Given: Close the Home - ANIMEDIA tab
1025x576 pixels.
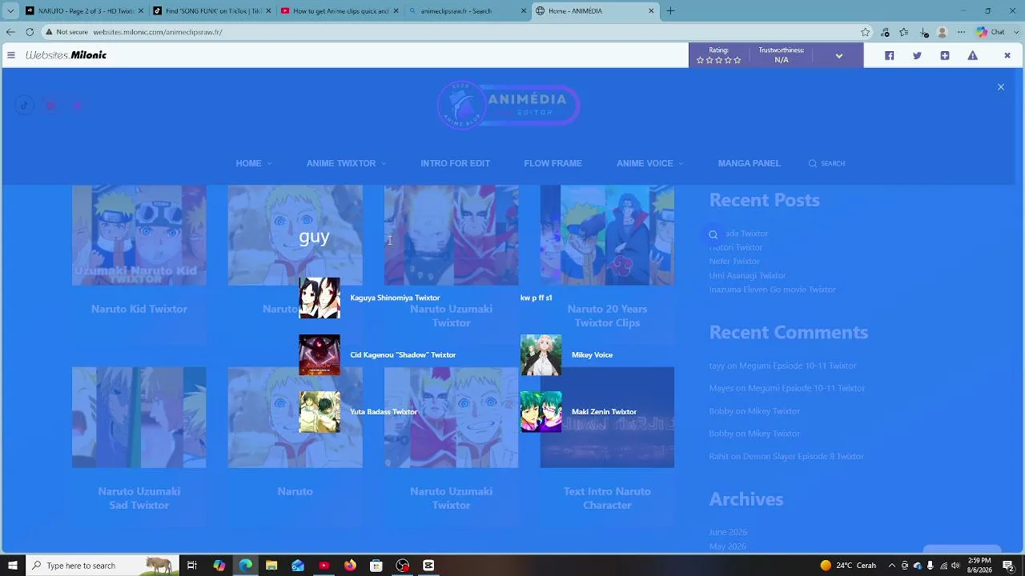Looking at the screenshot, I should coord(651,11).
